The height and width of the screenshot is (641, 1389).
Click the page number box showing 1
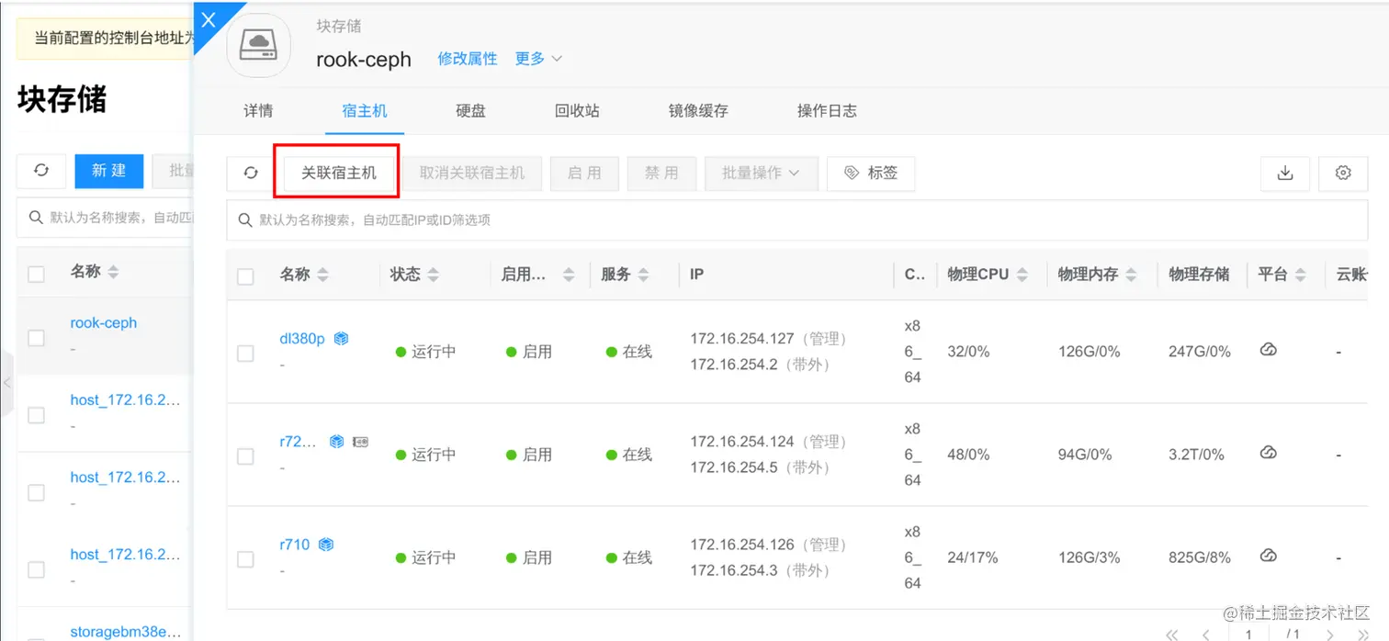pyautogui.click(x=1248, y=634)
